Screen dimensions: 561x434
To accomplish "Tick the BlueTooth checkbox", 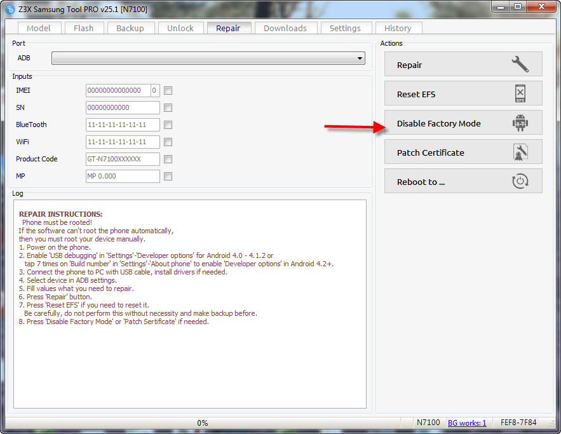I will pos(168,125).
